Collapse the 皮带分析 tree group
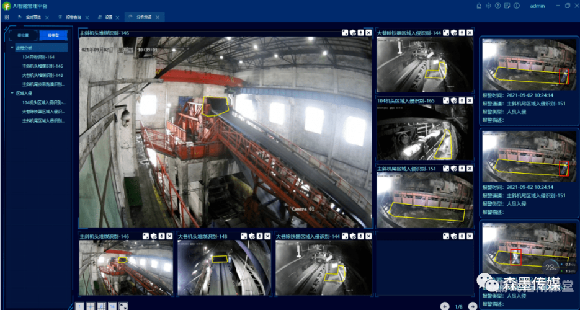 point(12,48)
